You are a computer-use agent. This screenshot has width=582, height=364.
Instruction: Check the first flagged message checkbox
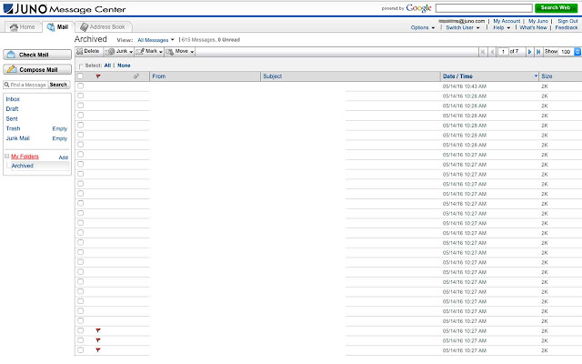(81, 330)
